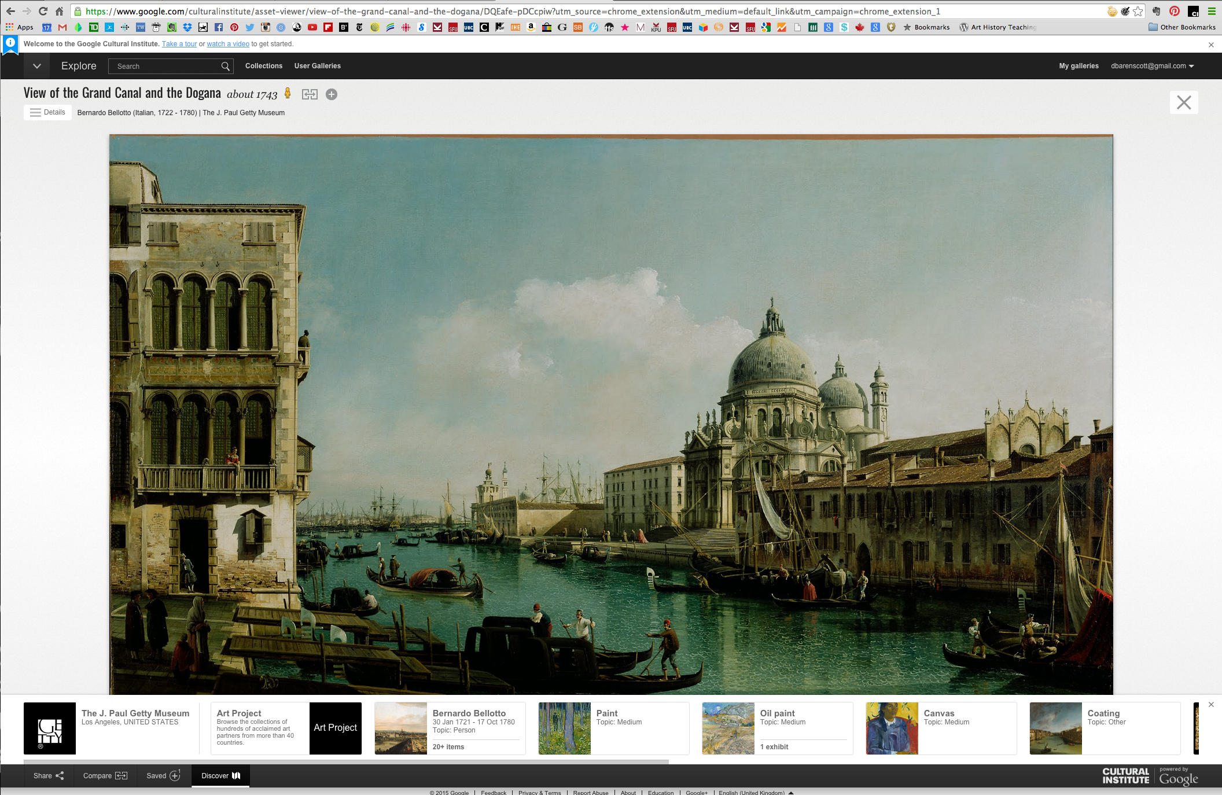Open the Paint topic card
The height and width of the screenshot is (795, 1222).
614,728
